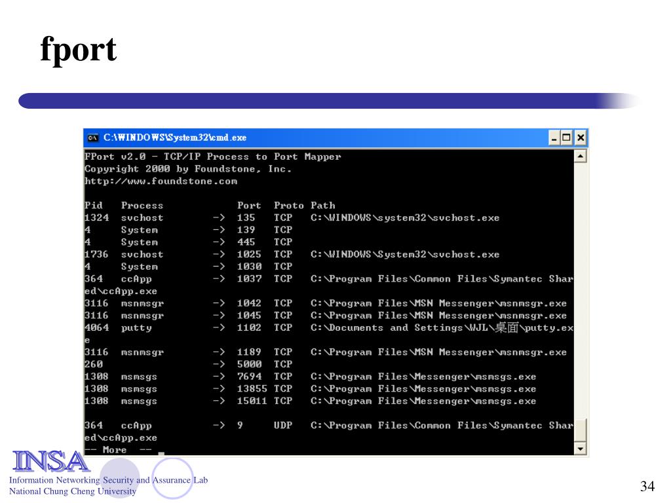Click port 1030 value
The image size is (671, 503).
click(x=249, y=267)
